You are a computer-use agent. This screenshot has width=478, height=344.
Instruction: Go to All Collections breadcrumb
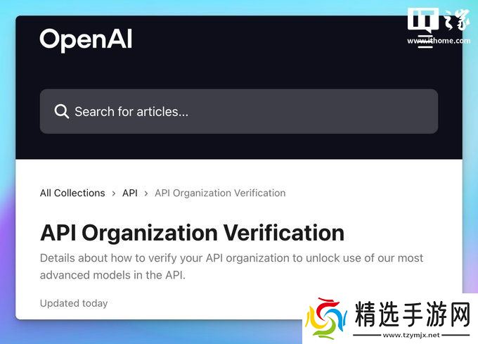tap(72, 193)
